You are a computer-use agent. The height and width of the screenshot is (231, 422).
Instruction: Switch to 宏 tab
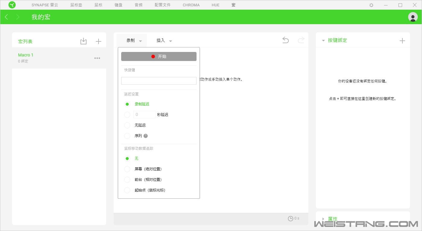(234, 5)
